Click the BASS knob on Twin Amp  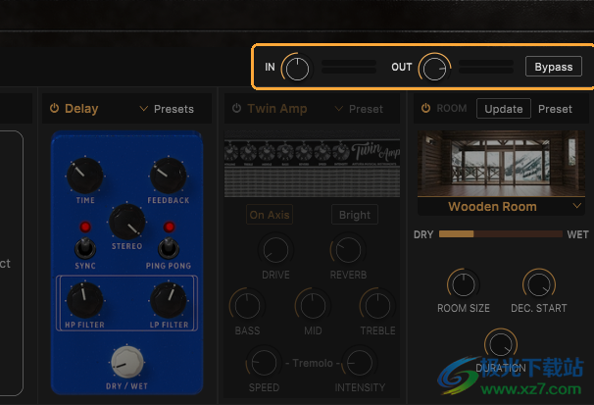[x=247, y=305]
